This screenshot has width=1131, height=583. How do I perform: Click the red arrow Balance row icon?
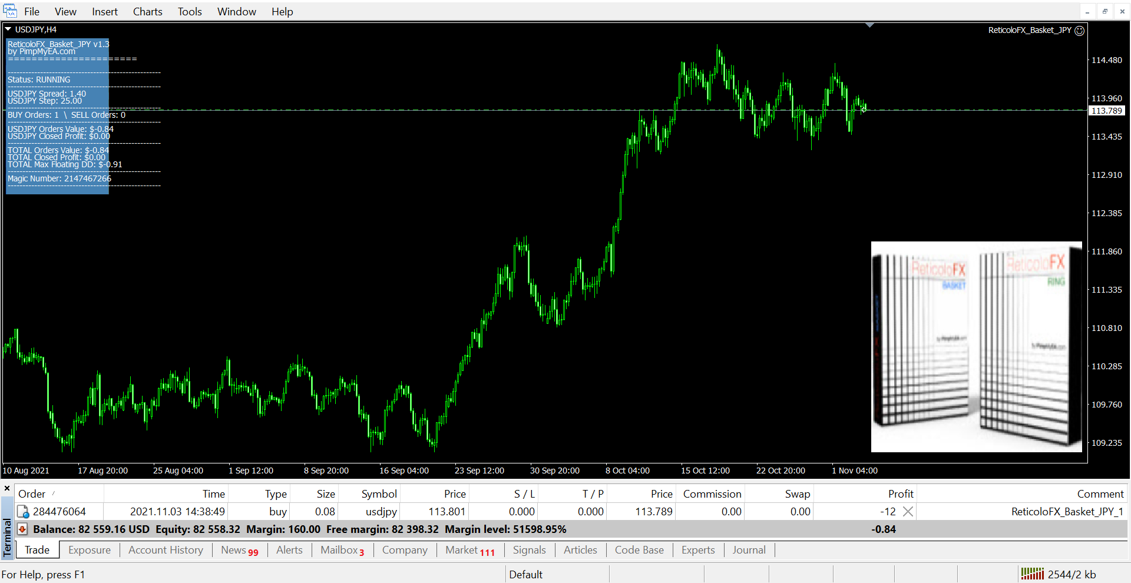point(22,529)
